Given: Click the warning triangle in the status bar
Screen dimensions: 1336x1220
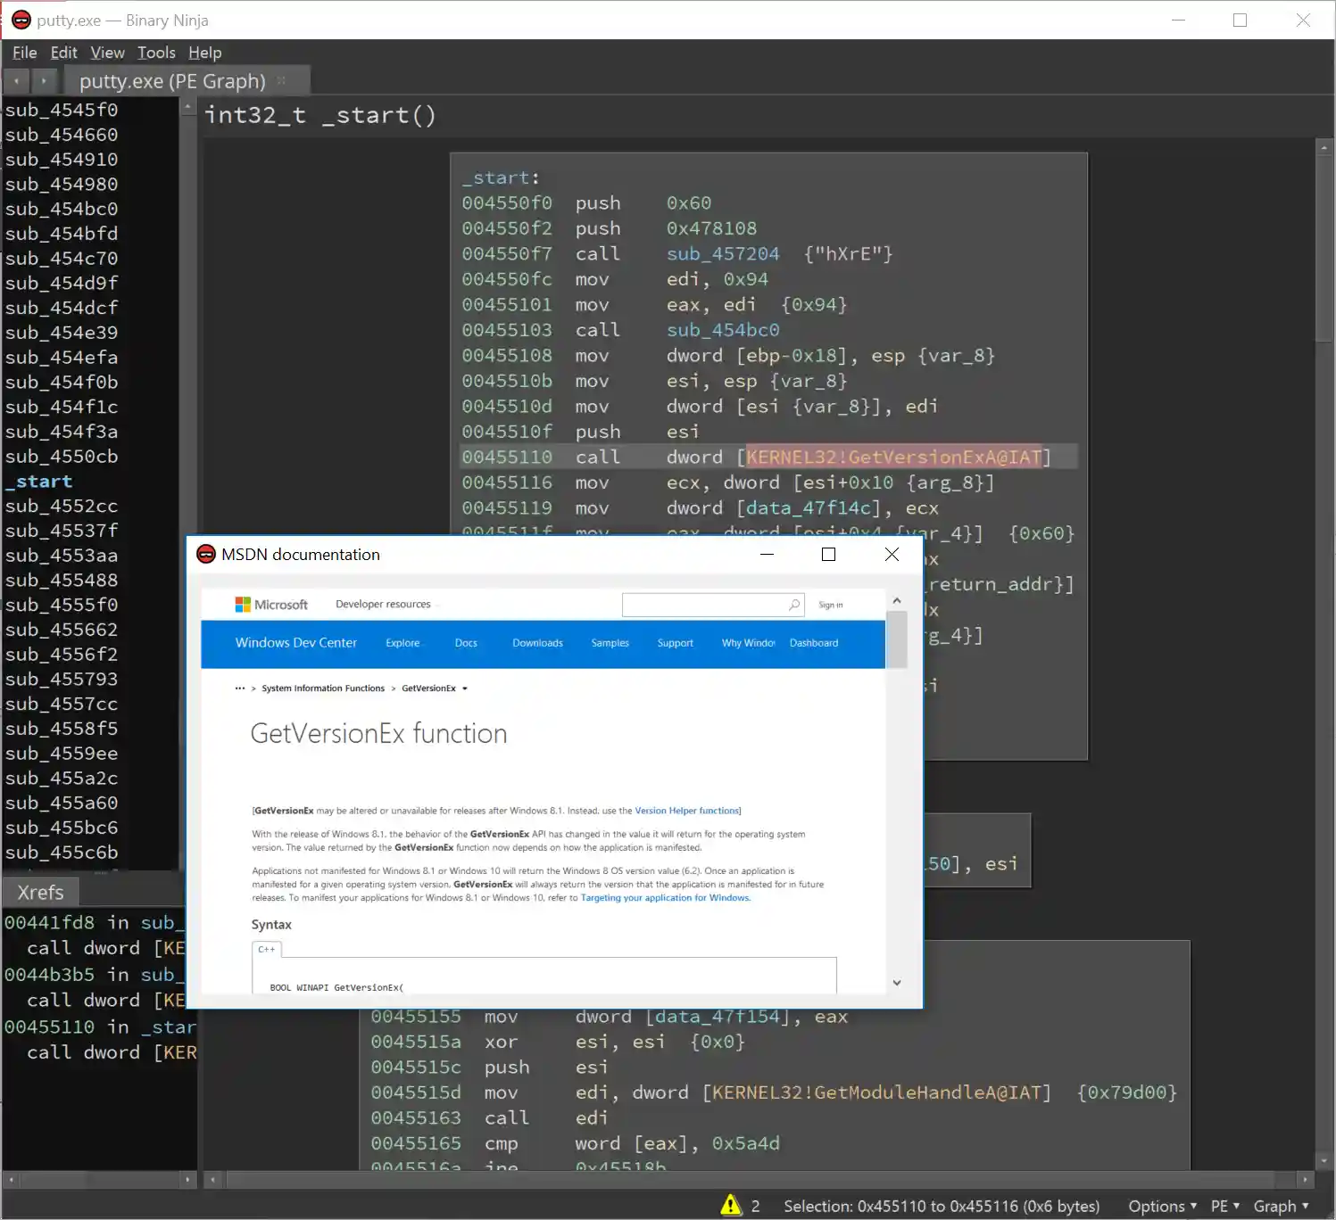Looking at the screenshot, I should click(x=731, y=1205).
